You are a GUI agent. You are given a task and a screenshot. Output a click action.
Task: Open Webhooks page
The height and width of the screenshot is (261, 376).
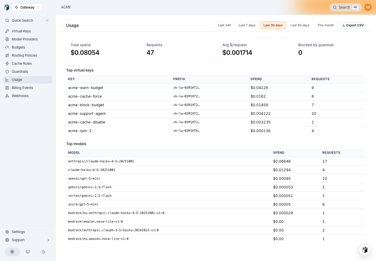pos(28,96)
